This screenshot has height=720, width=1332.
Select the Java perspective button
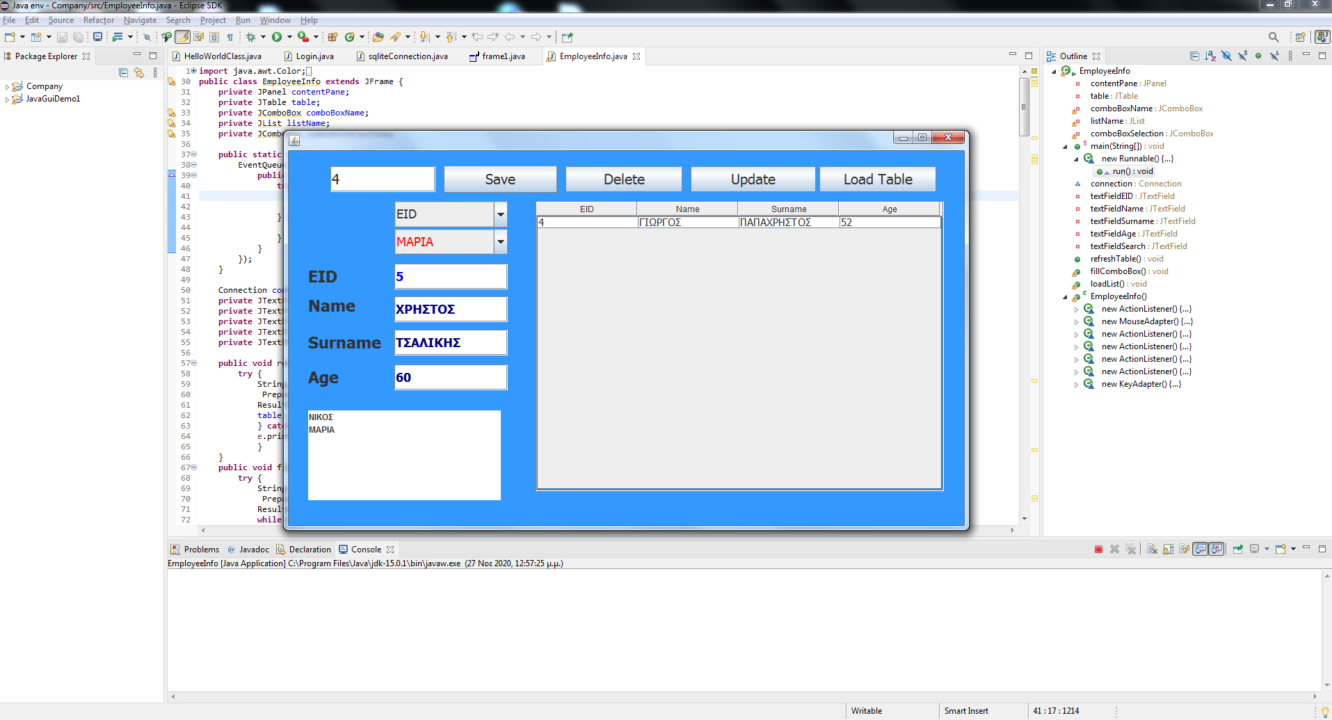(x=1322, y=37)
